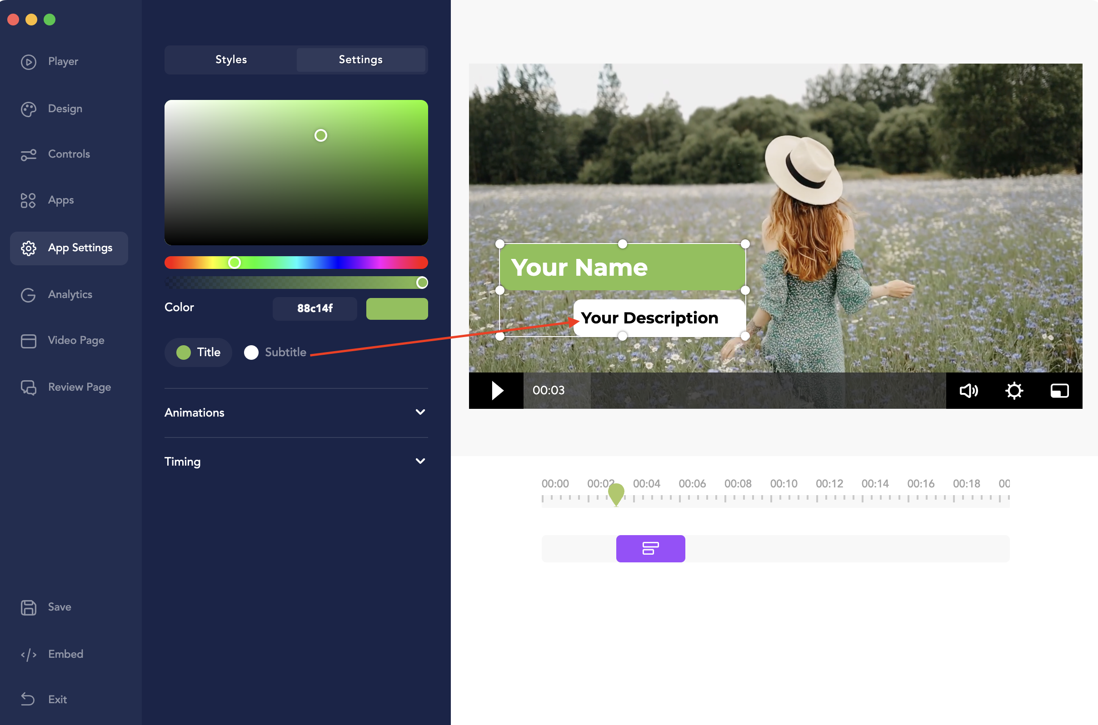The width and height of the screenshot is (1098, 725).
Task: Open the Video Page icon
Action: tap(28, 341)
